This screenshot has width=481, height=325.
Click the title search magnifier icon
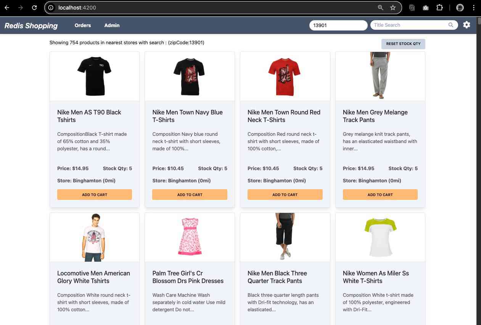[451, 25]
